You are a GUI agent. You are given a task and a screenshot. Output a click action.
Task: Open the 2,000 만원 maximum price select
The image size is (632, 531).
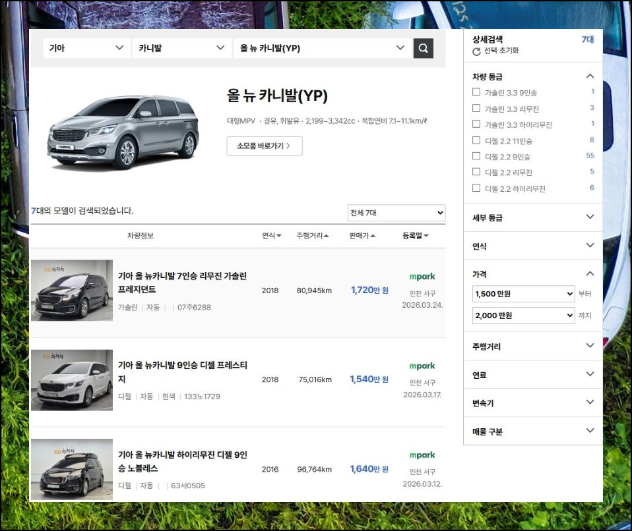point(524,316)
